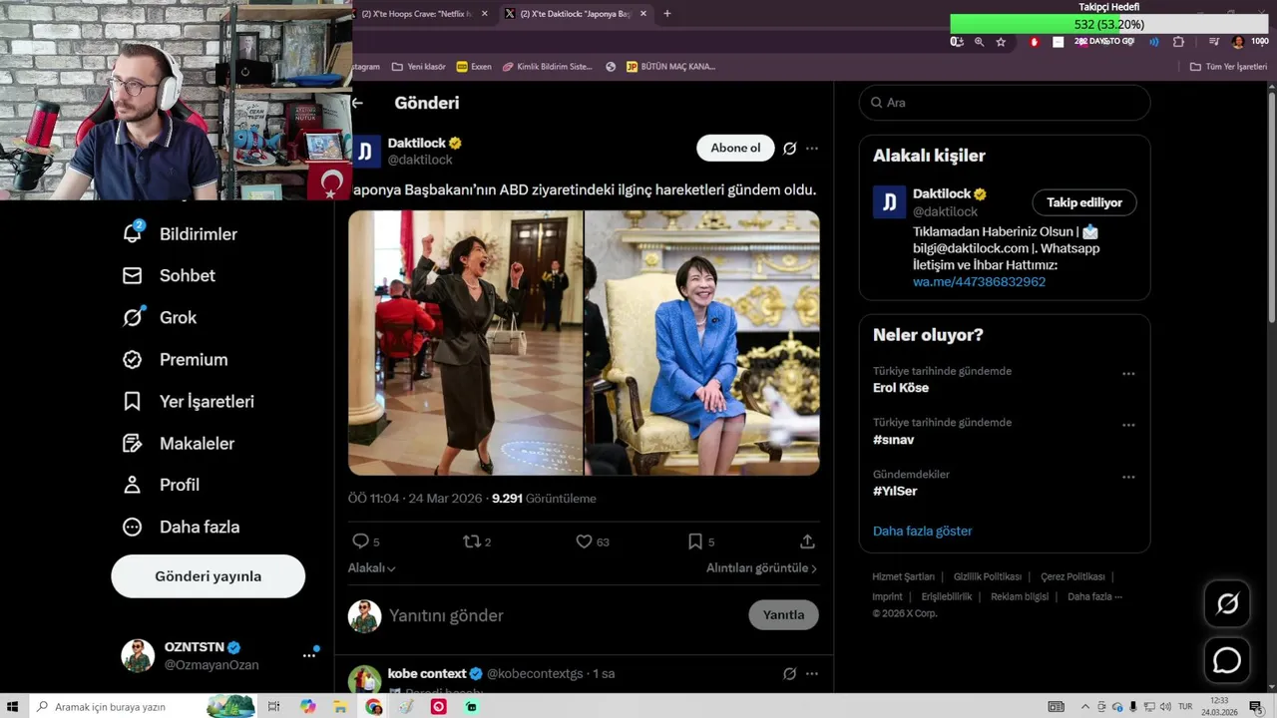Open wa.me/447386832962 link

(979, 281)
